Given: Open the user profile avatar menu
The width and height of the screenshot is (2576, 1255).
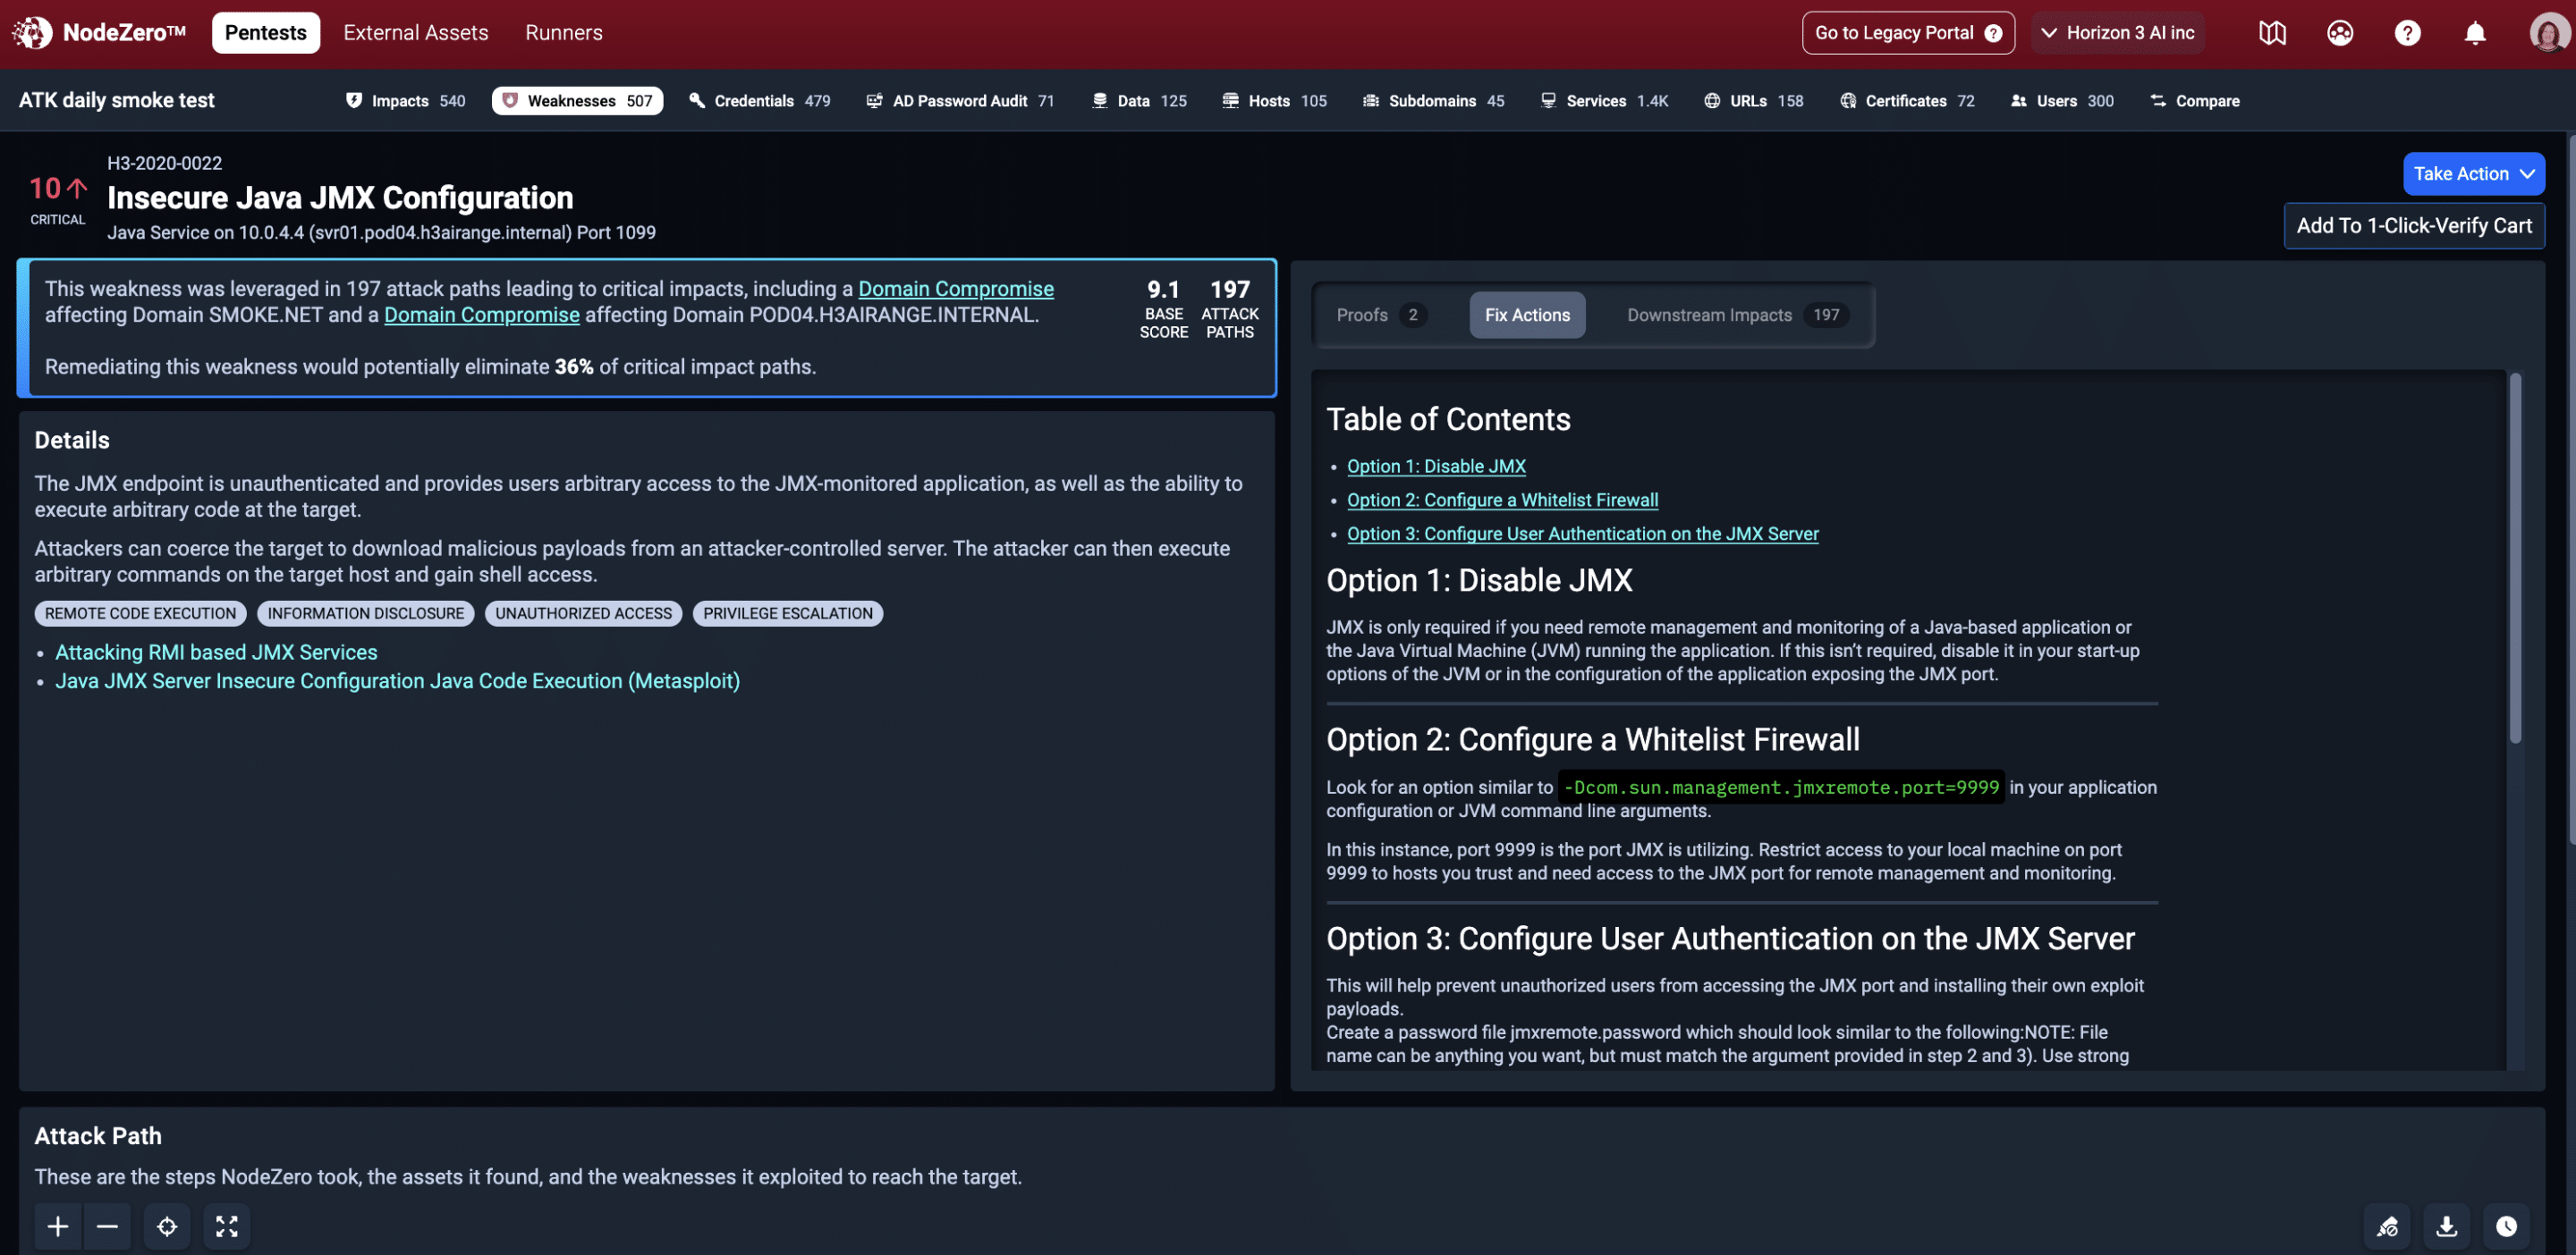Looking at the screenshot, I should (2547, 33).
